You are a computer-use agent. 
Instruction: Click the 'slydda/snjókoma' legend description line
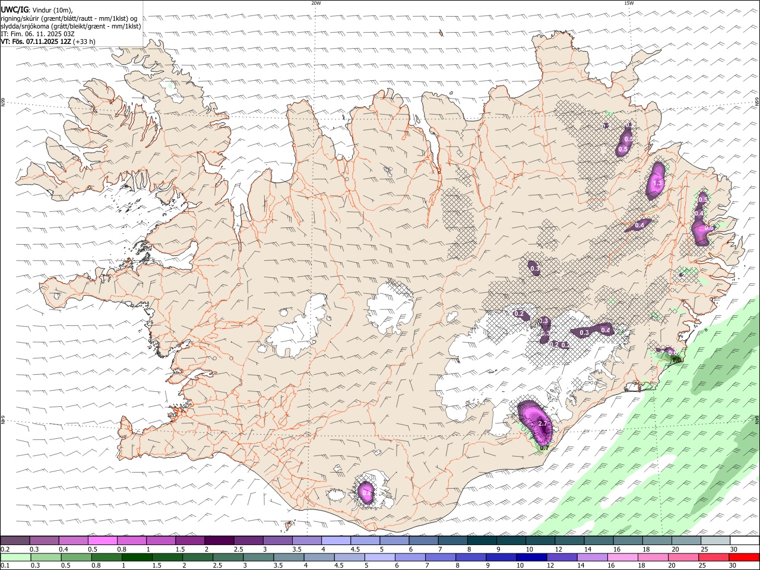click(71, 26)
